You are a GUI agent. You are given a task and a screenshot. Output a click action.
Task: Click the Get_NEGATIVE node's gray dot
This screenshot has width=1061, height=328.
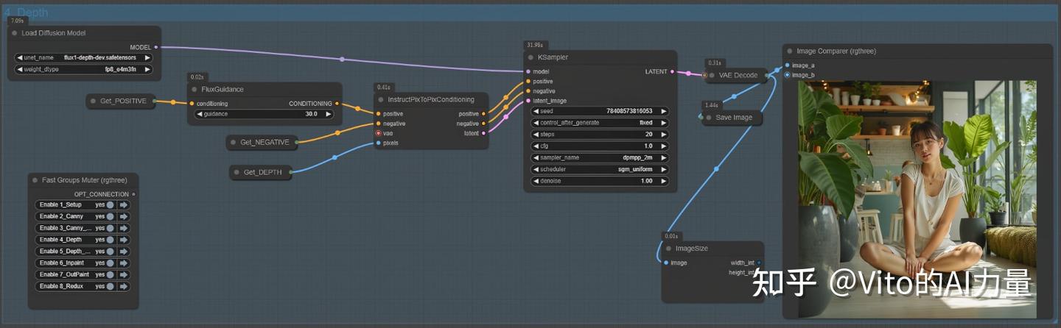tap(234, 143)
